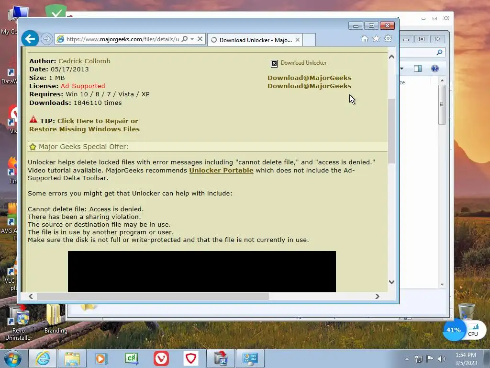Click the address bar URL field

coord(122,39)
